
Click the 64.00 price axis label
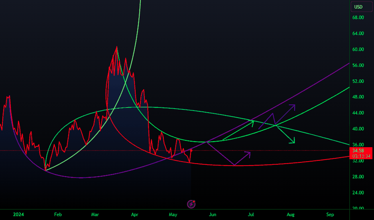click(358, 34)
